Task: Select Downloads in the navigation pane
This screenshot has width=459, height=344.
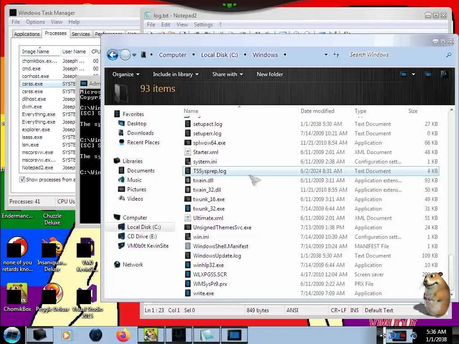Action: (x=140, y=133)
